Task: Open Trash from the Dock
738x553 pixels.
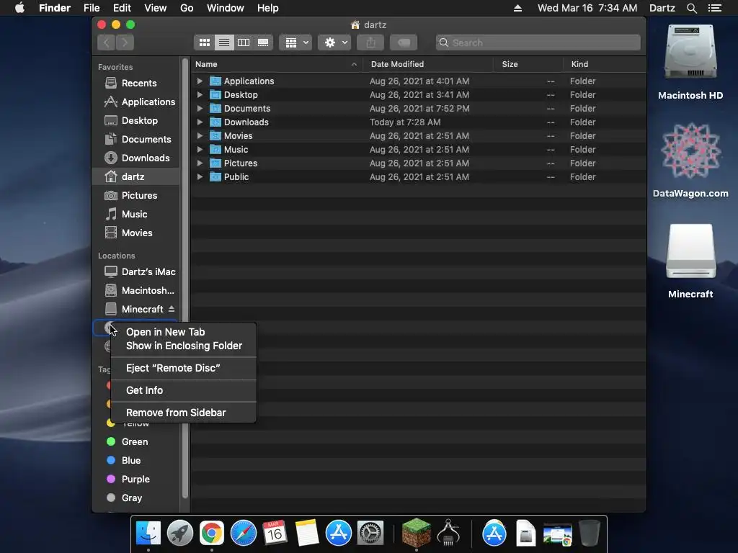Action: tap(590, 534)
